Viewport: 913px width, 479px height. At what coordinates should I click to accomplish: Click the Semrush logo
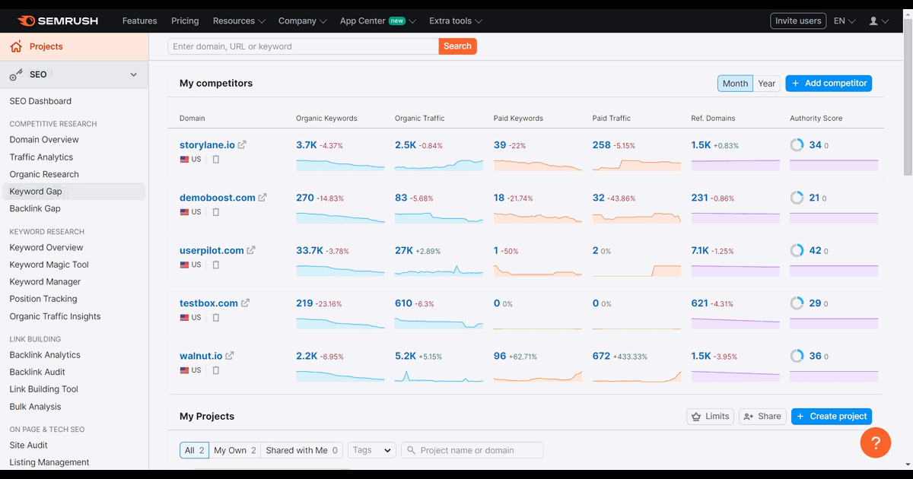coord(58,21)
